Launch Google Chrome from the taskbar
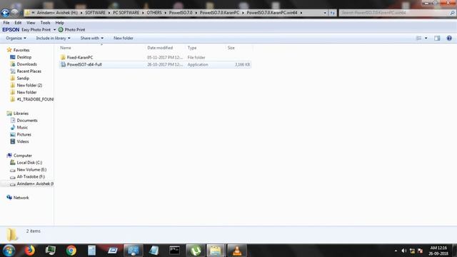Viewport: 457px width, 257px height. coord(71,251)
